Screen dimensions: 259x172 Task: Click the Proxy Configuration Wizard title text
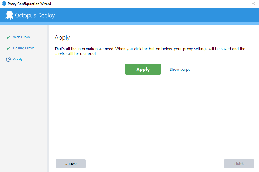30,4
